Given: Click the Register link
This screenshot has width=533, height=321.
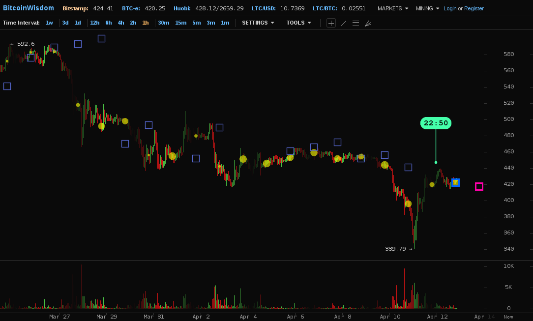Looking at the screenshot, I should pos(474,8).
